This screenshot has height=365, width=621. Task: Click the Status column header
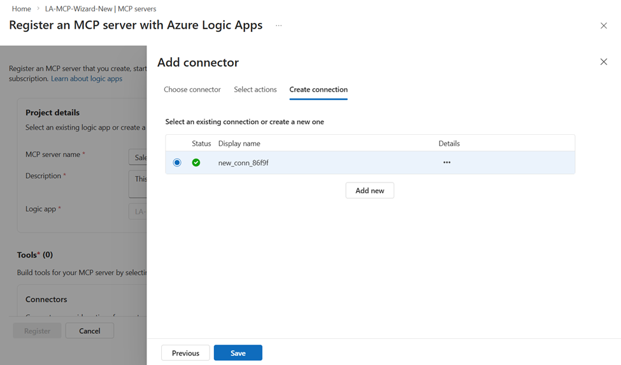(201, 144)
